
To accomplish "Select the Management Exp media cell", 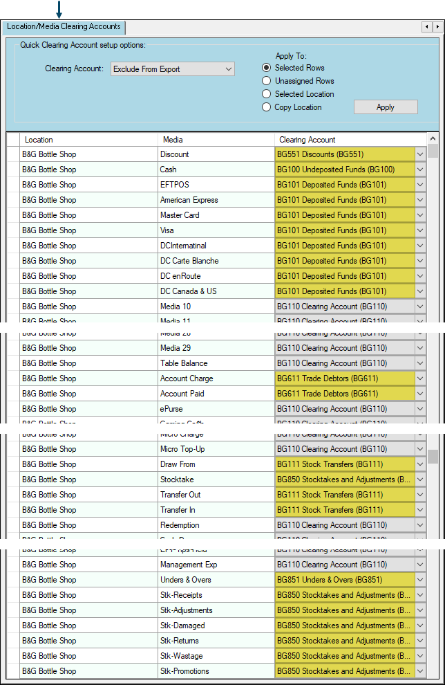I will (216, 565).
